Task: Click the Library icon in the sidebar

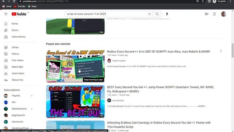Action: (x=6, y=47)
